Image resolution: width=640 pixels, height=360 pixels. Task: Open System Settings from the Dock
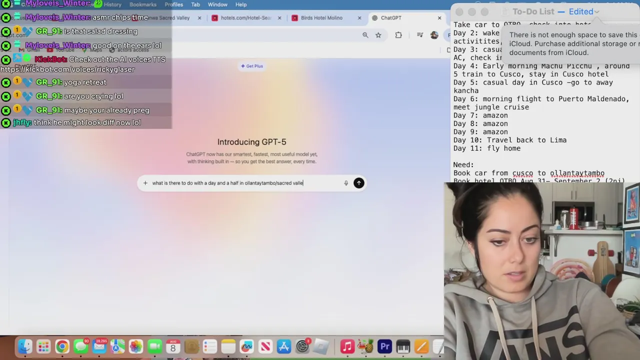pos(302,346)
